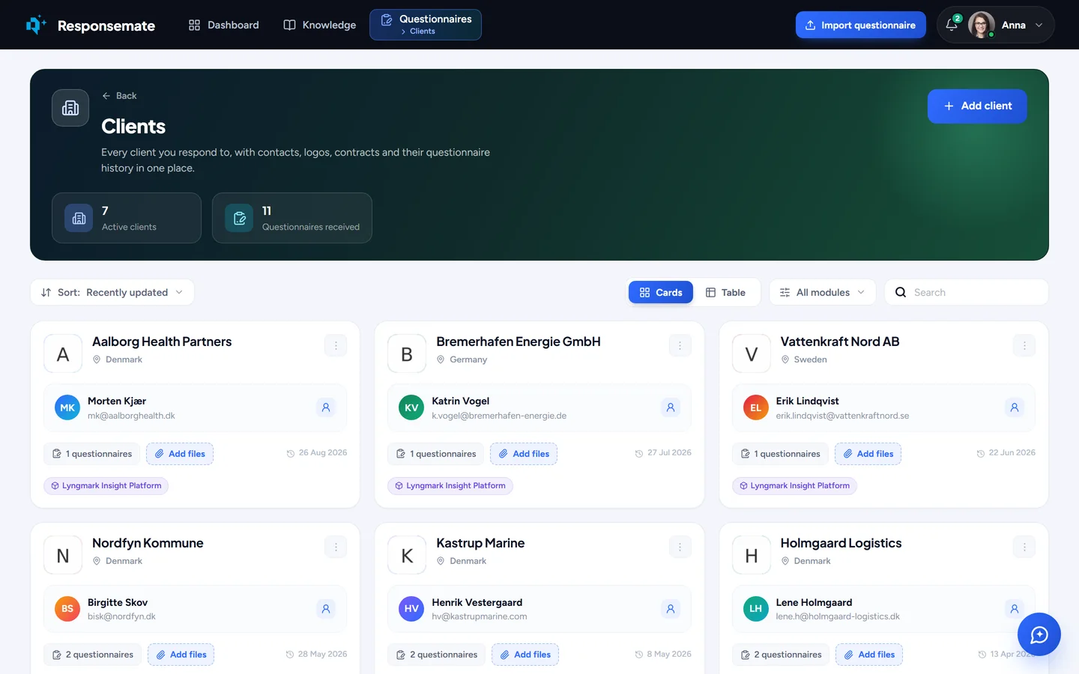The width and height of the screenshot is (1079, 674).
Task: Open the Holmgaard Logistics options menu
Action: pos(1024,547)
